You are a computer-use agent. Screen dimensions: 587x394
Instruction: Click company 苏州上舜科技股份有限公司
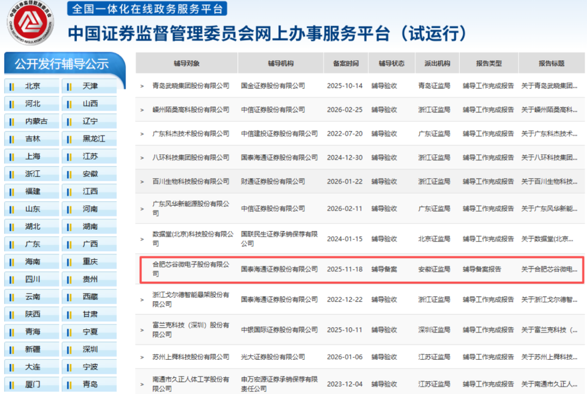pyautogui.click(x=191, y=357)
